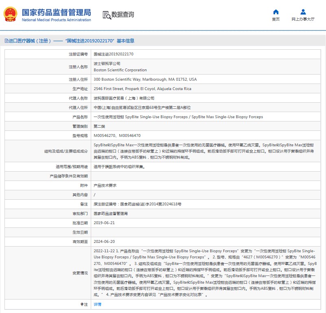Click 国家药品监督管理局 site title
The image size is (326, 313).
coord(56,13)
